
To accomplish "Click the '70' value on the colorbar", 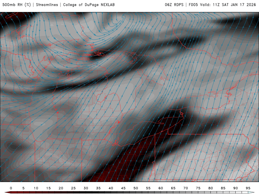I will 186,188.
